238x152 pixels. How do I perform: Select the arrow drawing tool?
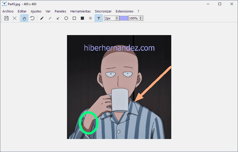coord(58,18)
